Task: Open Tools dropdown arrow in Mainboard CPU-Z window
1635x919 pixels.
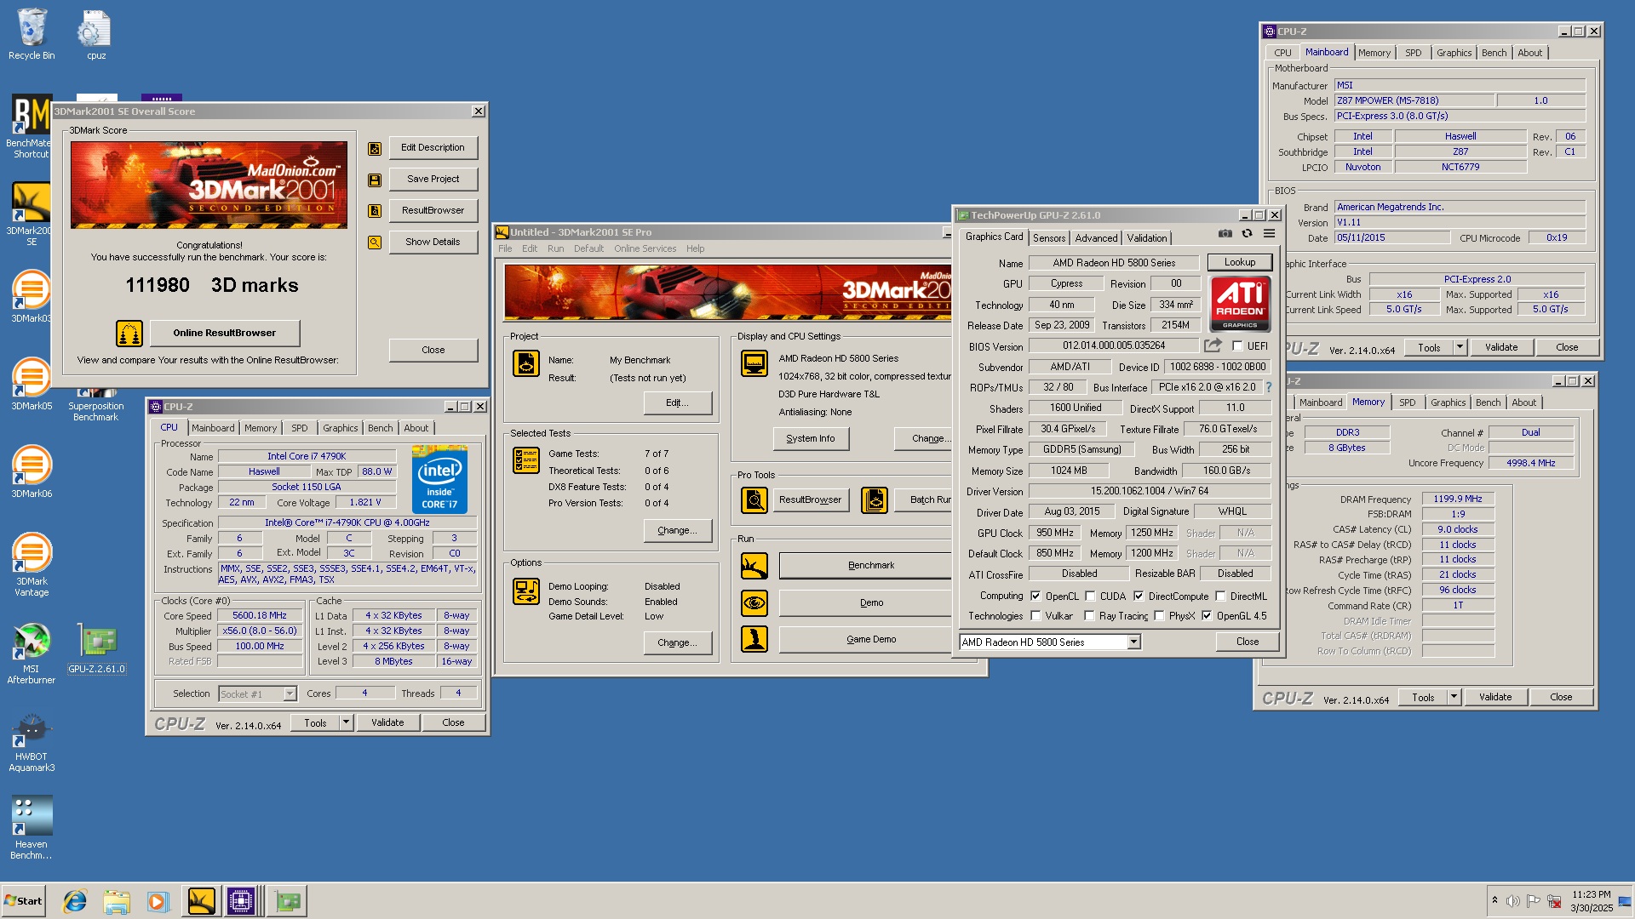Action: (1460, 347)
